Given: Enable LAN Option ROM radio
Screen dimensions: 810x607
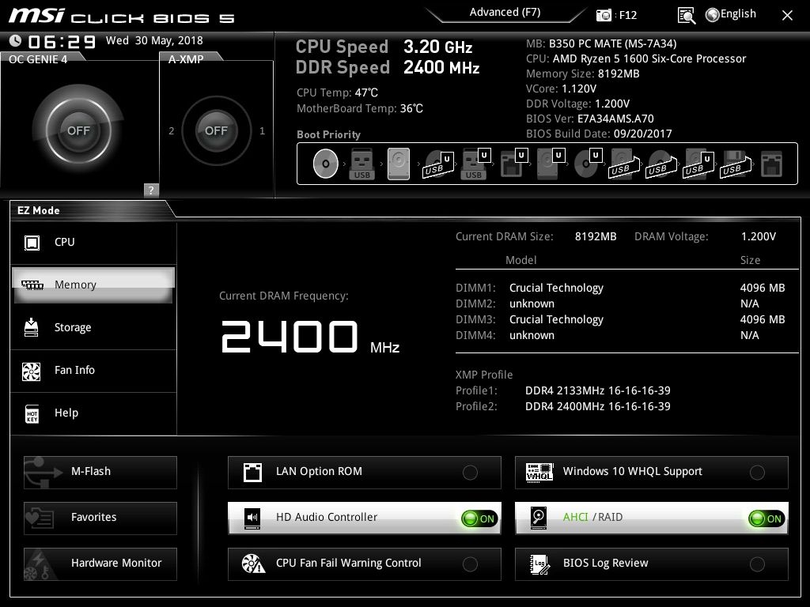Looking at the screenshot, I should point(470,472).
